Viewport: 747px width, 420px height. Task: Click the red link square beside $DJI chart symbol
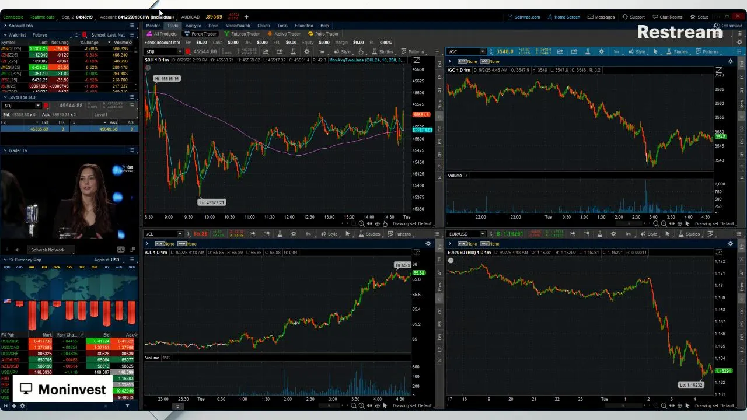pyautogui.click(x=188, y=51)
